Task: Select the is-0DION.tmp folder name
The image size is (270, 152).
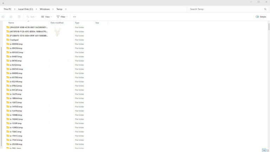Action: (16, 48)
